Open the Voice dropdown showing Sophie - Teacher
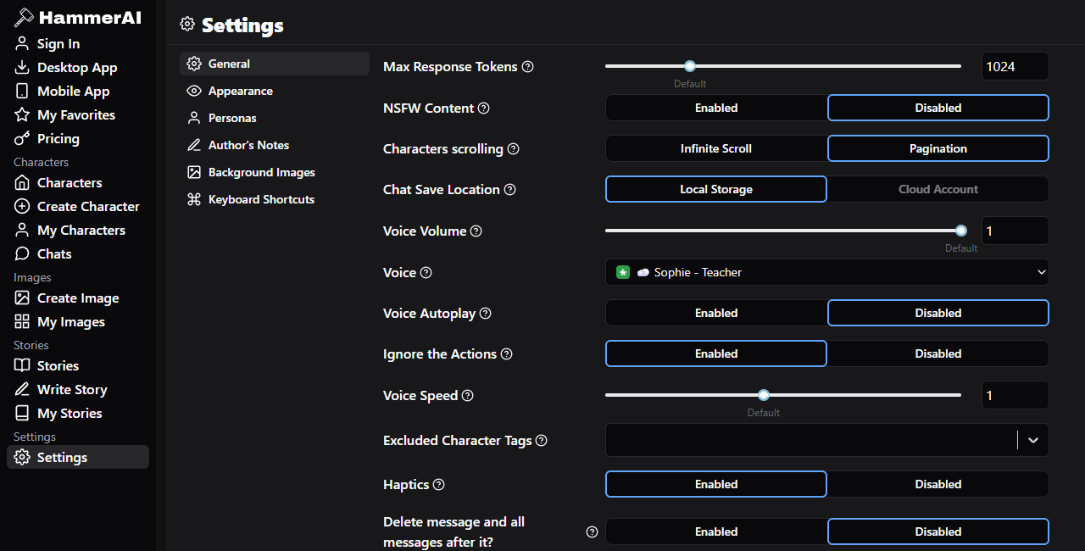Screen dimensions: 1085x551 point(827,272)
